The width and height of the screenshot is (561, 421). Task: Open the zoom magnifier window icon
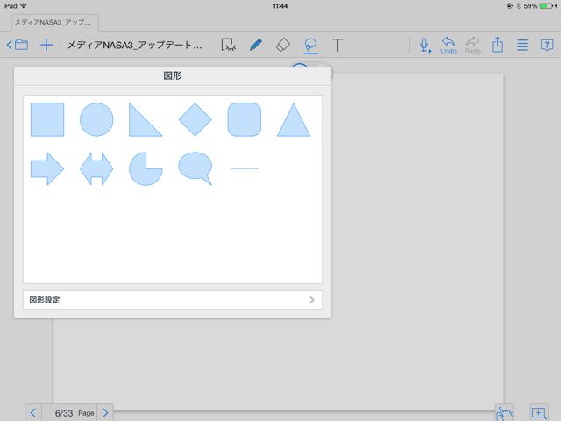pos(539,413)
